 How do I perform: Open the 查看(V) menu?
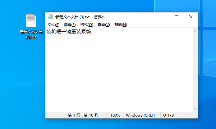[x=103, y=25]
